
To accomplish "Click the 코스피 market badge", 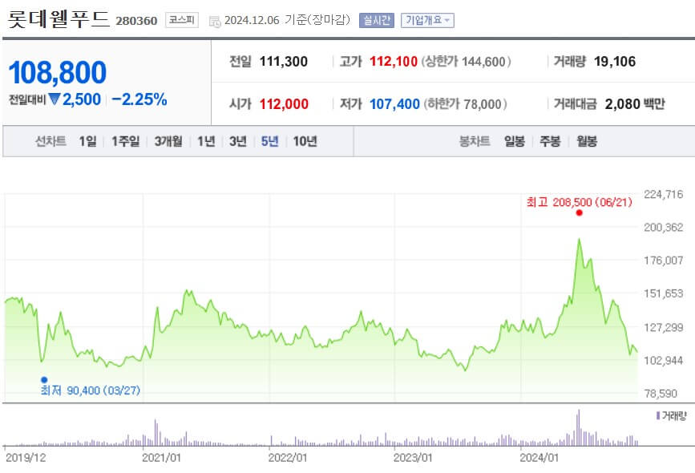I will [182, 20].
